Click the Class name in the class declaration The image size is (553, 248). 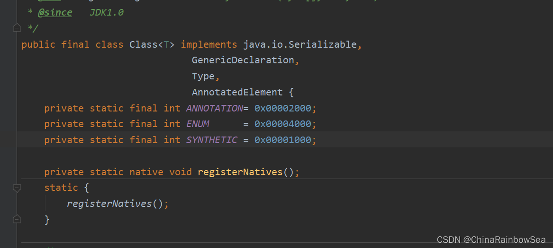[x=143, y=45]
